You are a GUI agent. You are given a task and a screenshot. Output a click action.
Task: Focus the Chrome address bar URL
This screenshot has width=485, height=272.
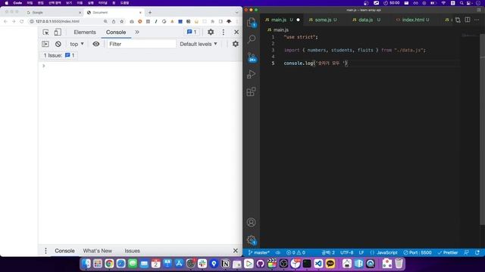pyautogui.click(x=58, y=21)
